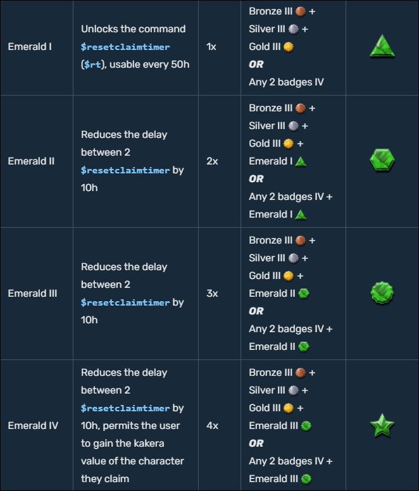Click the large Emerald I triangle badge
Image resolution: width=419 pixels, height=491 pixels.
(382, 47)
